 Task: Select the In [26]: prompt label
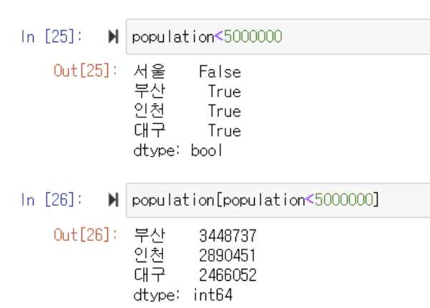(x=52, y=199)
